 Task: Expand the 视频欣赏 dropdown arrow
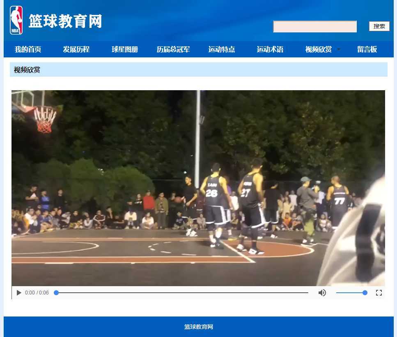339,49
